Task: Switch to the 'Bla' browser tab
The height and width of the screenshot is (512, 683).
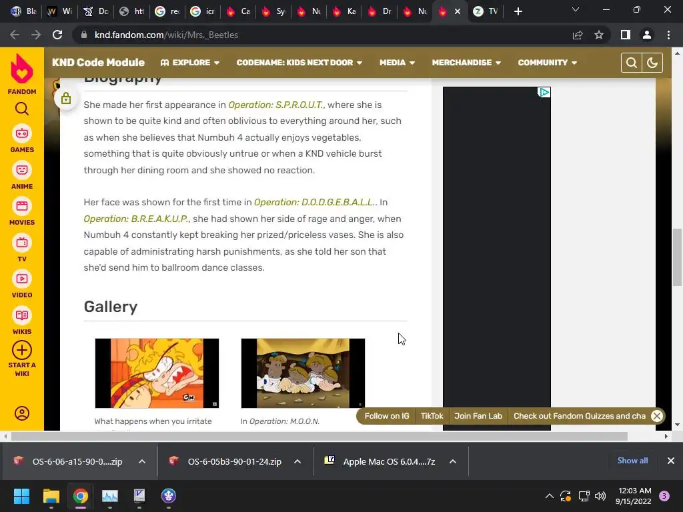Action: pos(24,11)
